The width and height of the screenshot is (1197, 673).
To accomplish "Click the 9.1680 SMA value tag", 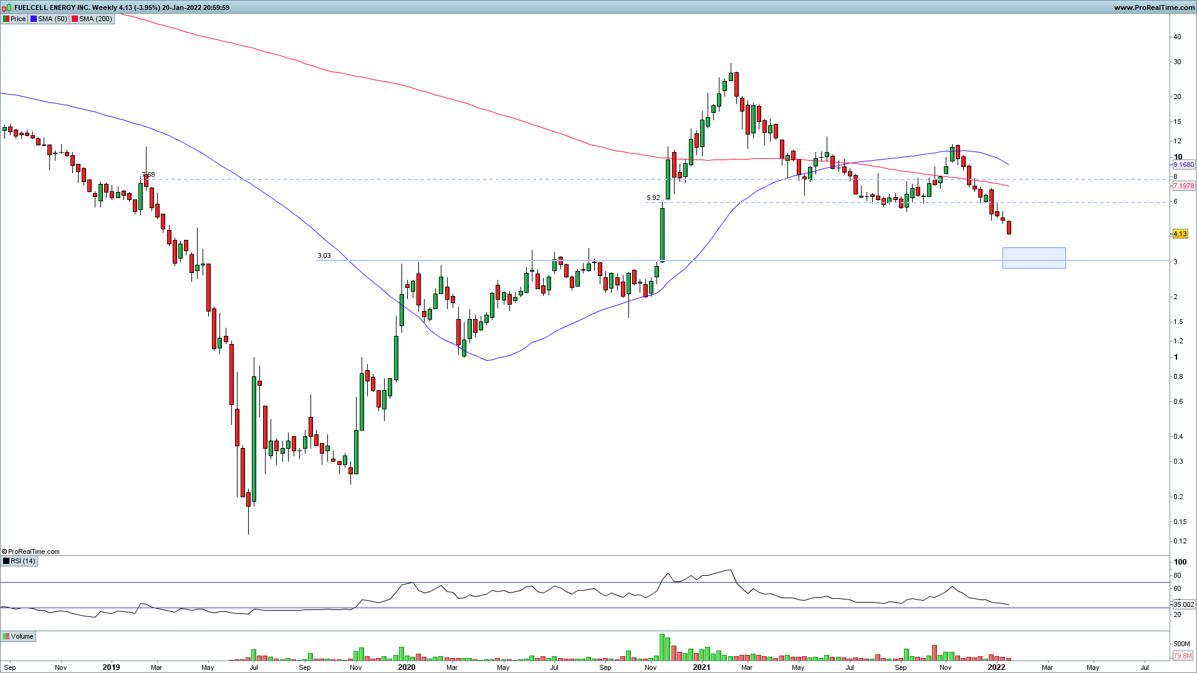I will tap(1183, 165).
